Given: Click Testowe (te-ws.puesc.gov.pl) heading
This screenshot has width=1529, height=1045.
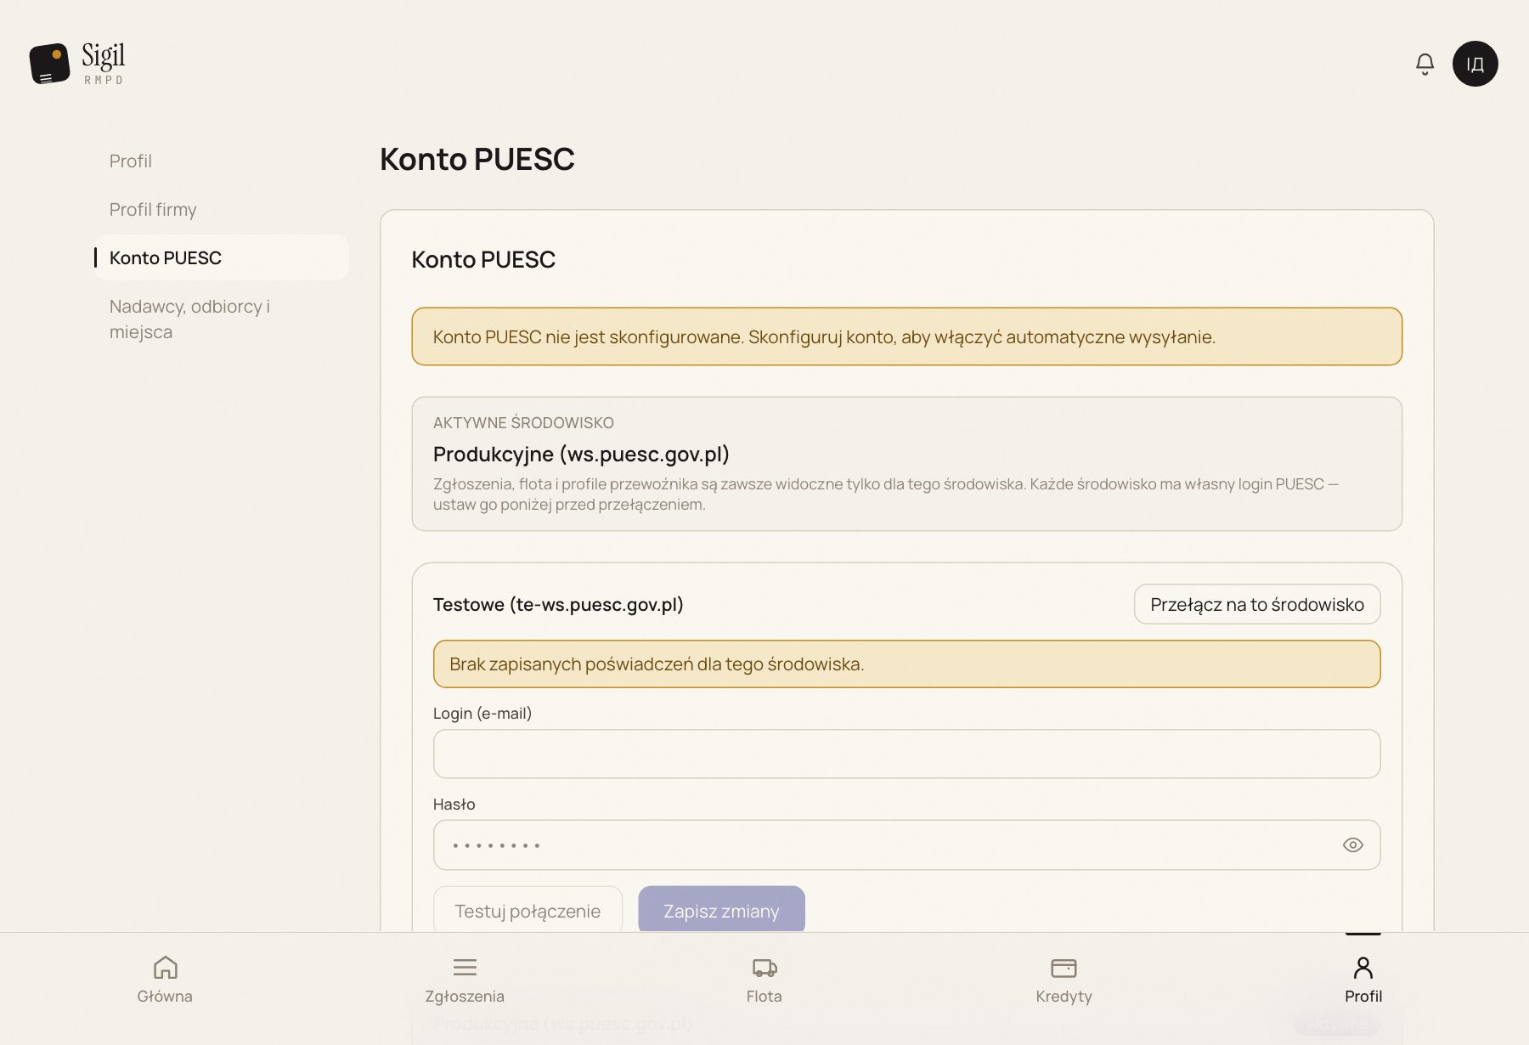Looking at the screenshot, I should tap(558, 604).
